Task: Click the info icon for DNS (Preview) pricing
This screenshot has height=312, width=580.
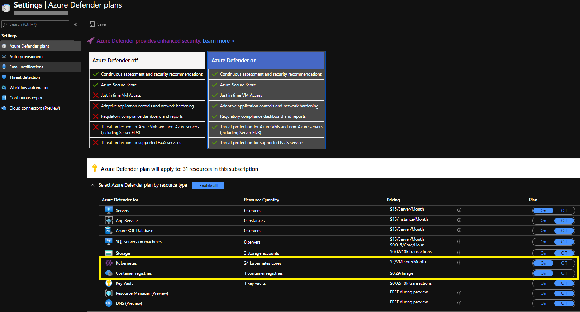Action: coord(459,303)
